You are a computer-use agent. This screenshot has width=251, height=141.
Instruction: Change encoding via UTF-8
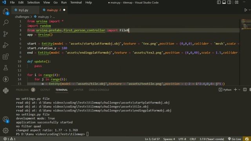coord(182,139)
